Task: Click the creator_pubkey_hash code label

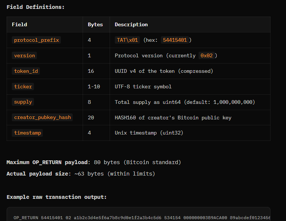Action: point(42,118)
